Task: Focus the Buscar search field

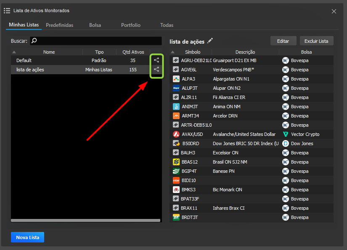Action: pos(96,41)
